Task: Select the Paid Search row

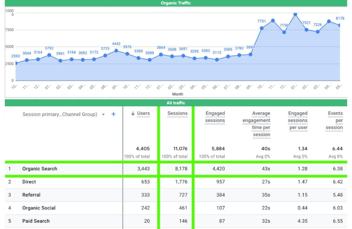Action: pyautogui.click(x=36, y=221)
